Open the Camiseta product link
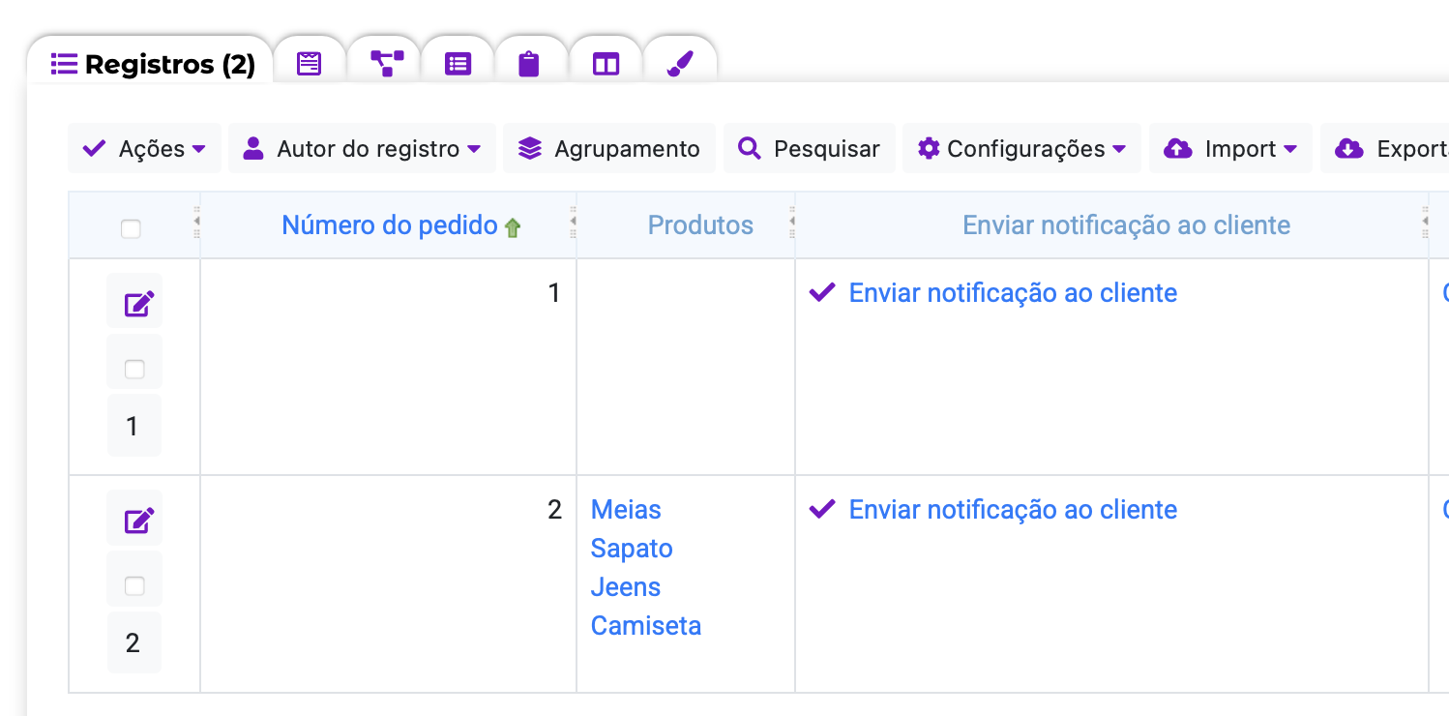 646,626
